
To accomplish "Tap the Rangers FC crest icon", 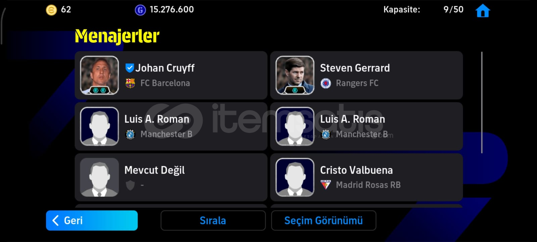I will tap(326, 83).
